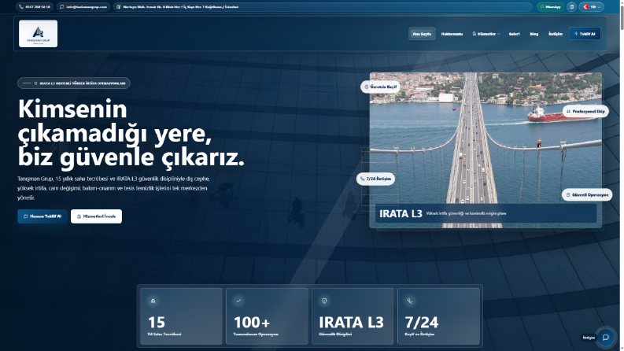624x351 pixels.
Task: Click Profesyonel Ekip chip on image
Action: pos(585,112)
